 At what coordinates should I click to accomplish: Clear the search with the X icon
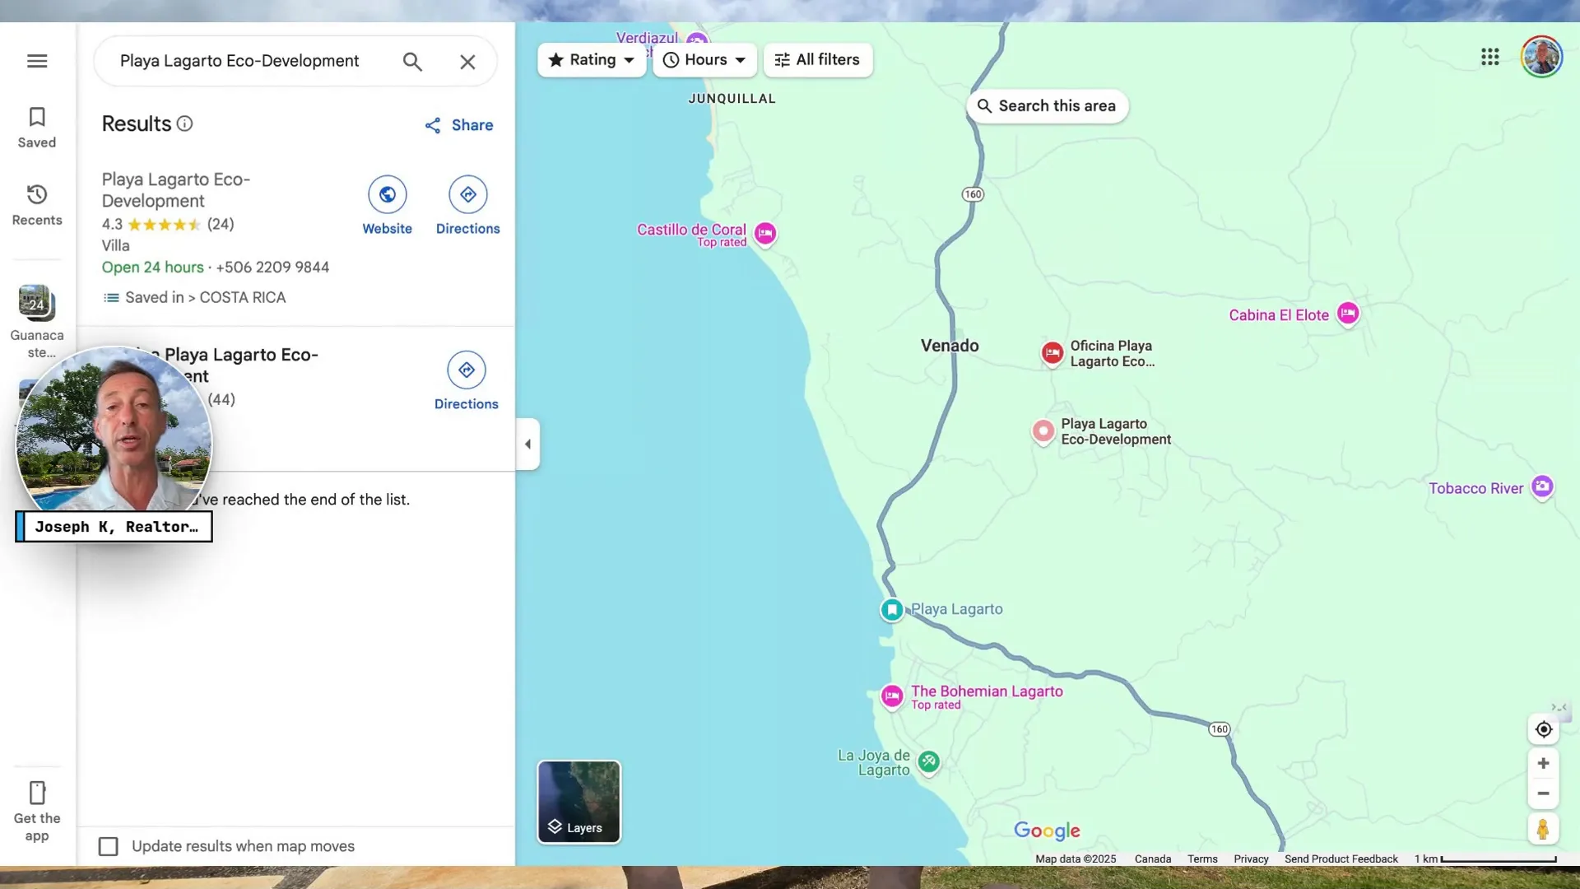(x=467, y=62)
